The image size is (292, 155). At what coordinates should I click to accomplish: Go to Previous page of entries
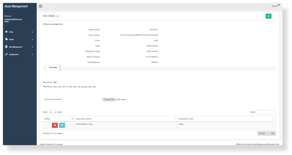point(262,133)
